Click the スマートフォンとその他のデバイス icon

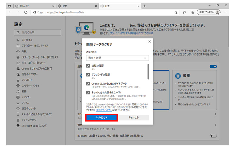tap(18, 114)
